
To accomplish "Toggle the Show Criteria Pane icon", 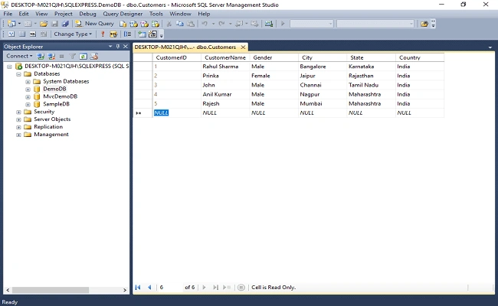I will click(x=22, y=34).
